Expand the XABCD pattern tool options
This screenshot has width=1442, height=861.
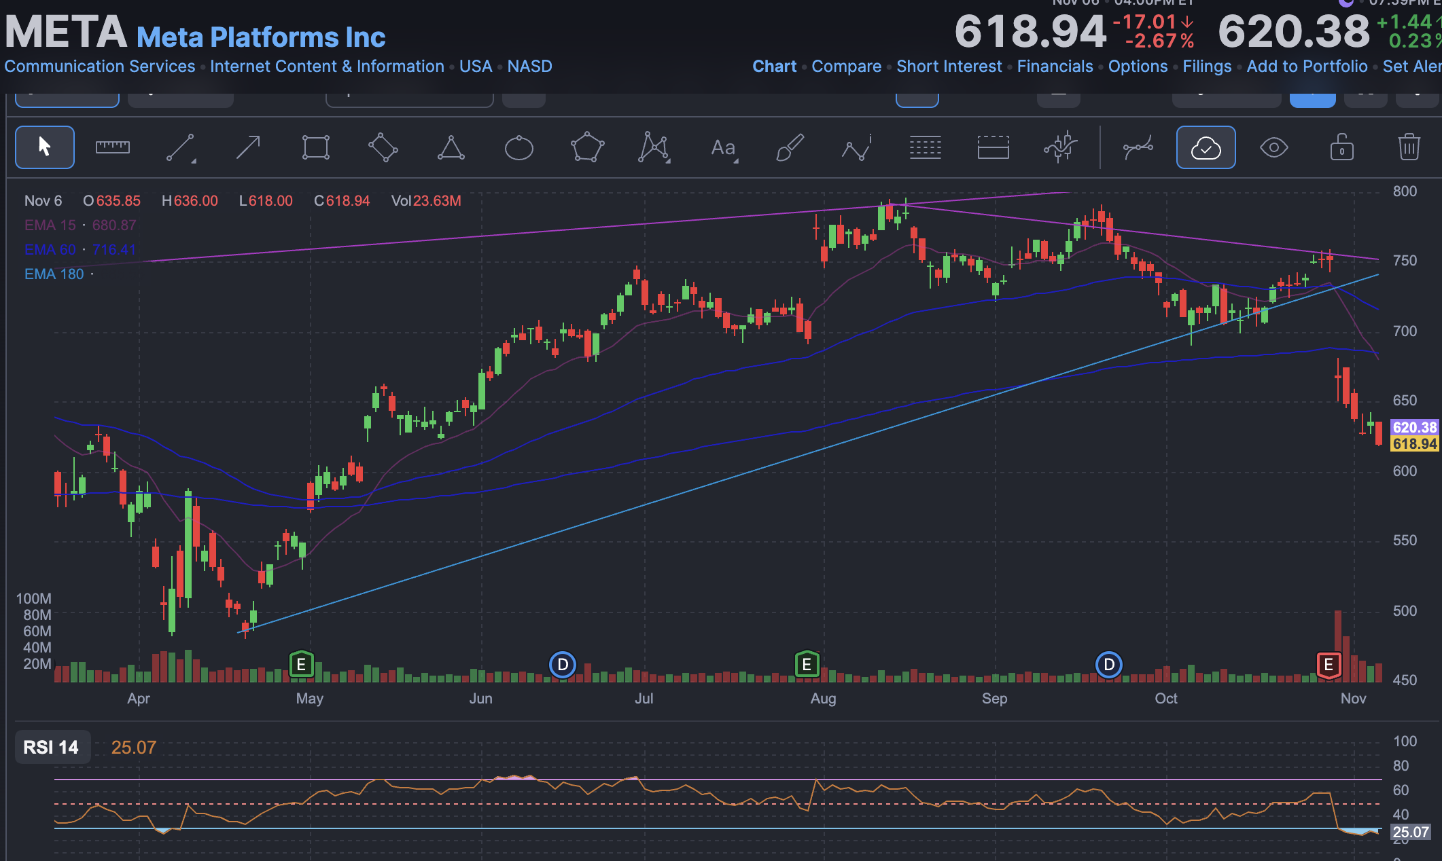[668, 161]
